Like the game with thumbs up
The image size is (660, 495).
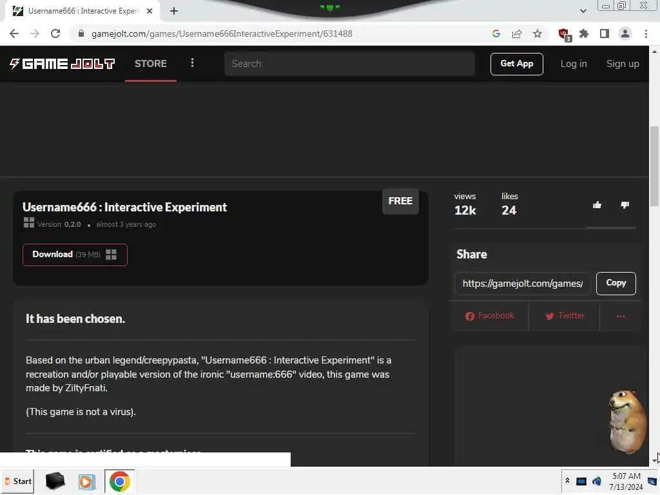coord(597,205)
